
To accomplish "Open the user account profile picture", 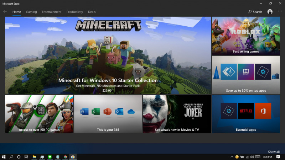I will (x=270, y=12).
